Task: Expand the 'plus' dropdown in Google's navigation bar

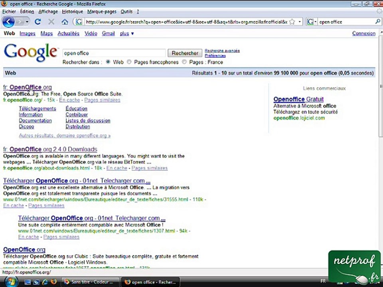Action: coord(127,33)
